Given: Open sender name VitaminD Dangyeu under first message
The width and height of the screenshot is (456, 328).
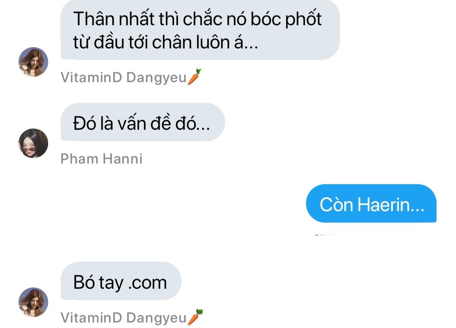Looking at the screenshot, I should pos(124,78).
